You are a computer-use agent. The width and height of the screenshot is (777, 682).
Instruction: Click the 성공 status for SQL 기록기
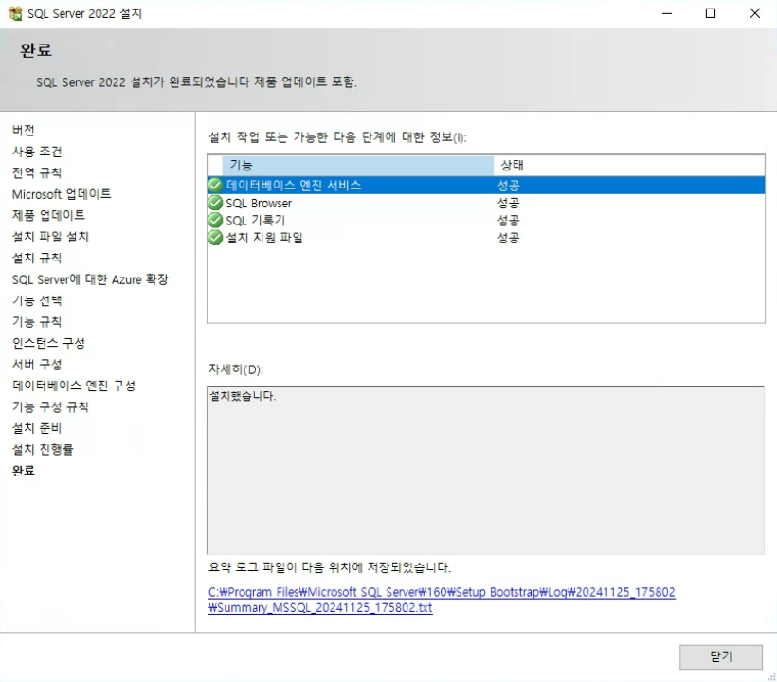pyautogui.click(x=509, y=221)
